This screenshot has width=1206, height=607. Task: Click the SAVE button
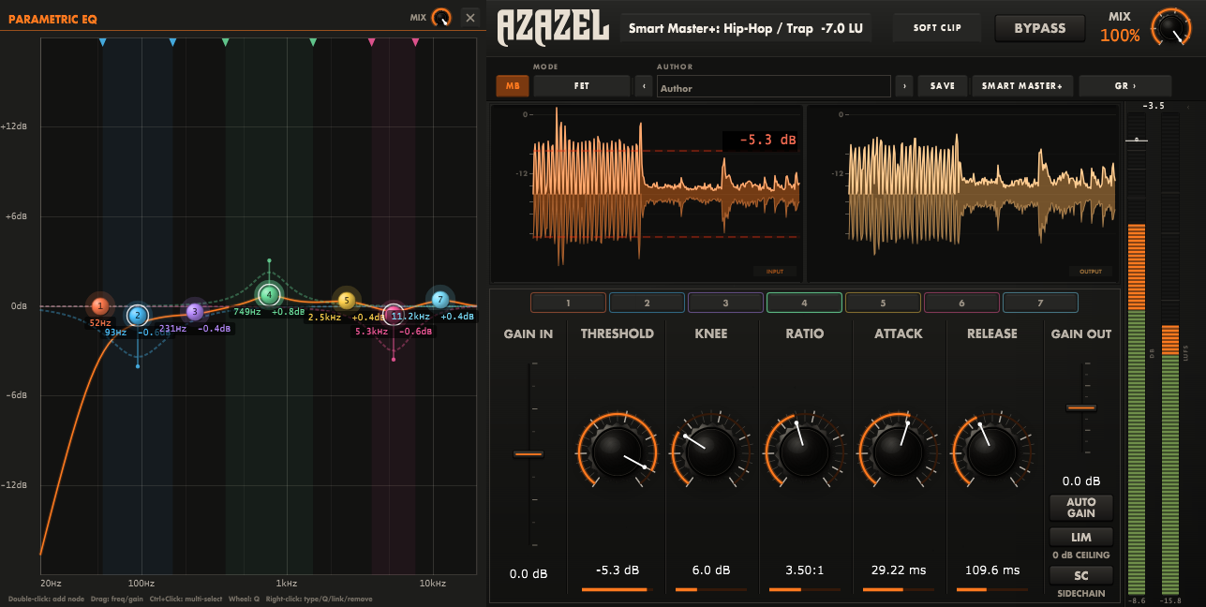(x=943, y=86)
